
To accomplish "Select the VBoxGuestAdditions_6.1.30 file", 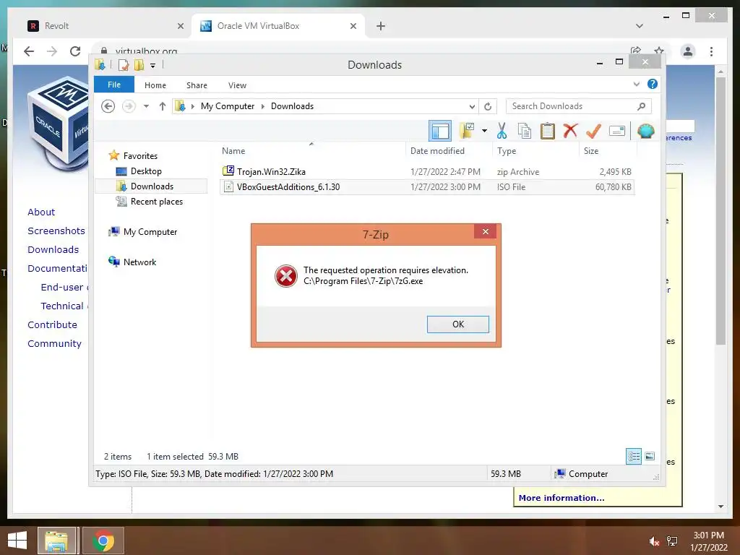I will [x=426, y=187].
